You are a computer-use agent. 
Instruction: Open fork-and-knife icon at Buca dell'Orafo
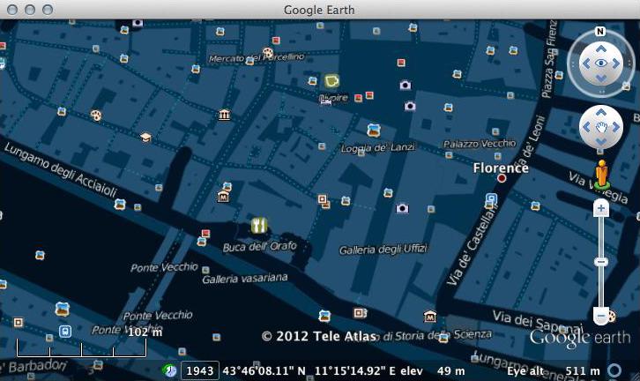point(259,225)
